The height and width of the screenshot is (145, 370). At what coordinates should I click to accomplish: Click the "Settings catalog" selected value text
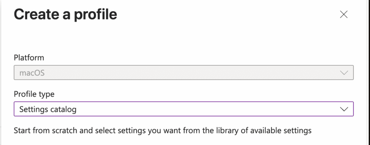pyautogui.click(x=48, y=109)
